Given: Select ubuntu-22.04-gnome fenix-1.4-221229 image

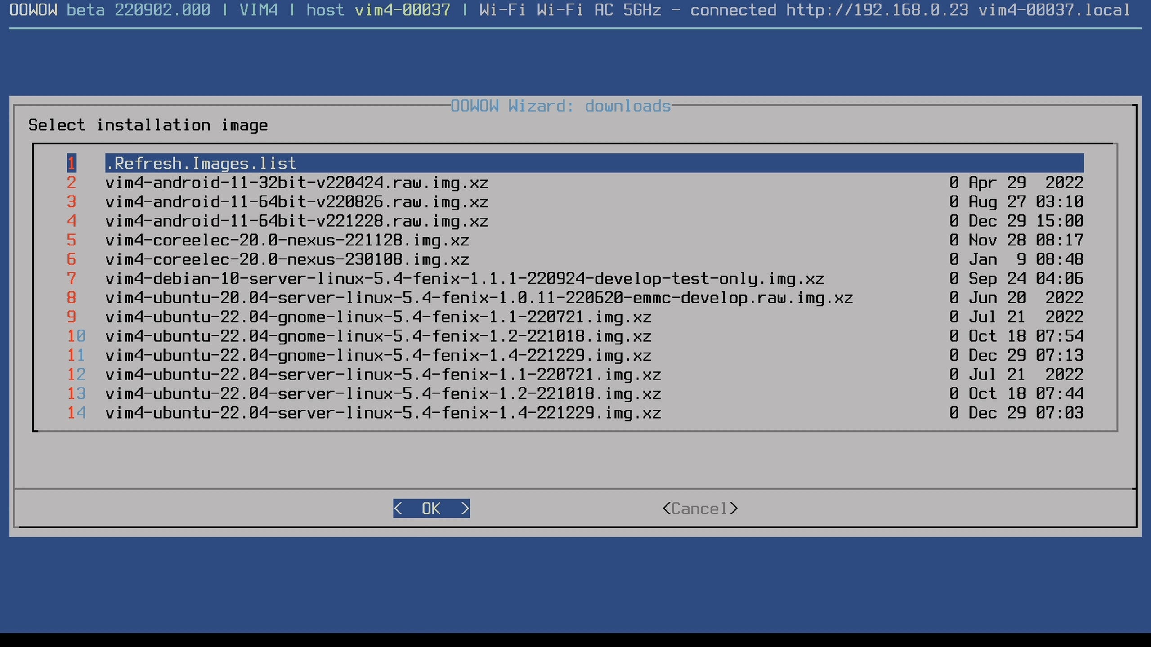Looking at the screenshot, I should coord(378,356).
